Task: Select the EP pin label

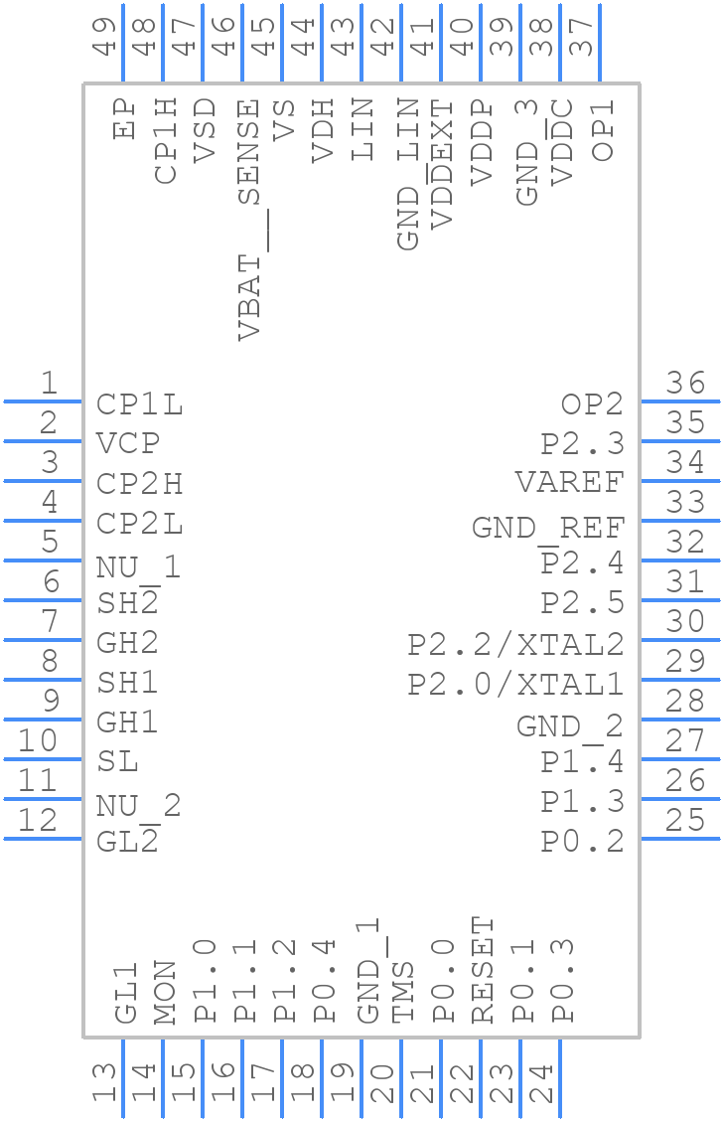Action: pyautogui.click(x=124, y=119)
